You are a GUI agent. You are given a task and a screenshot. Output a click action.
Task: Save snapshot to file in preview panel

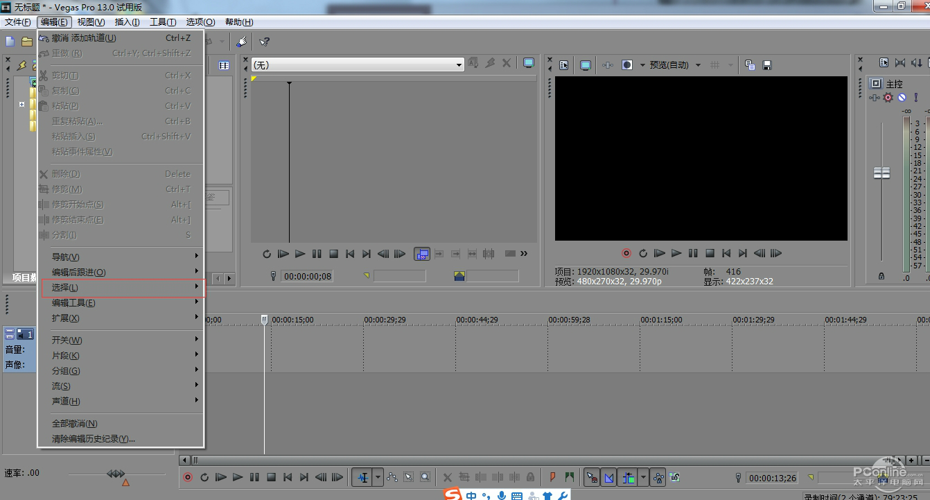pos(767,65)
